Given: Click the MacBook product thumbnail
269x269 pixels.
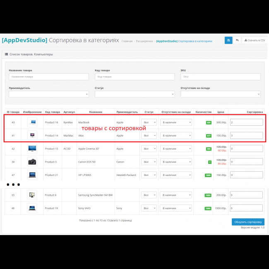Looking at the screenshot, I should 32,122.
